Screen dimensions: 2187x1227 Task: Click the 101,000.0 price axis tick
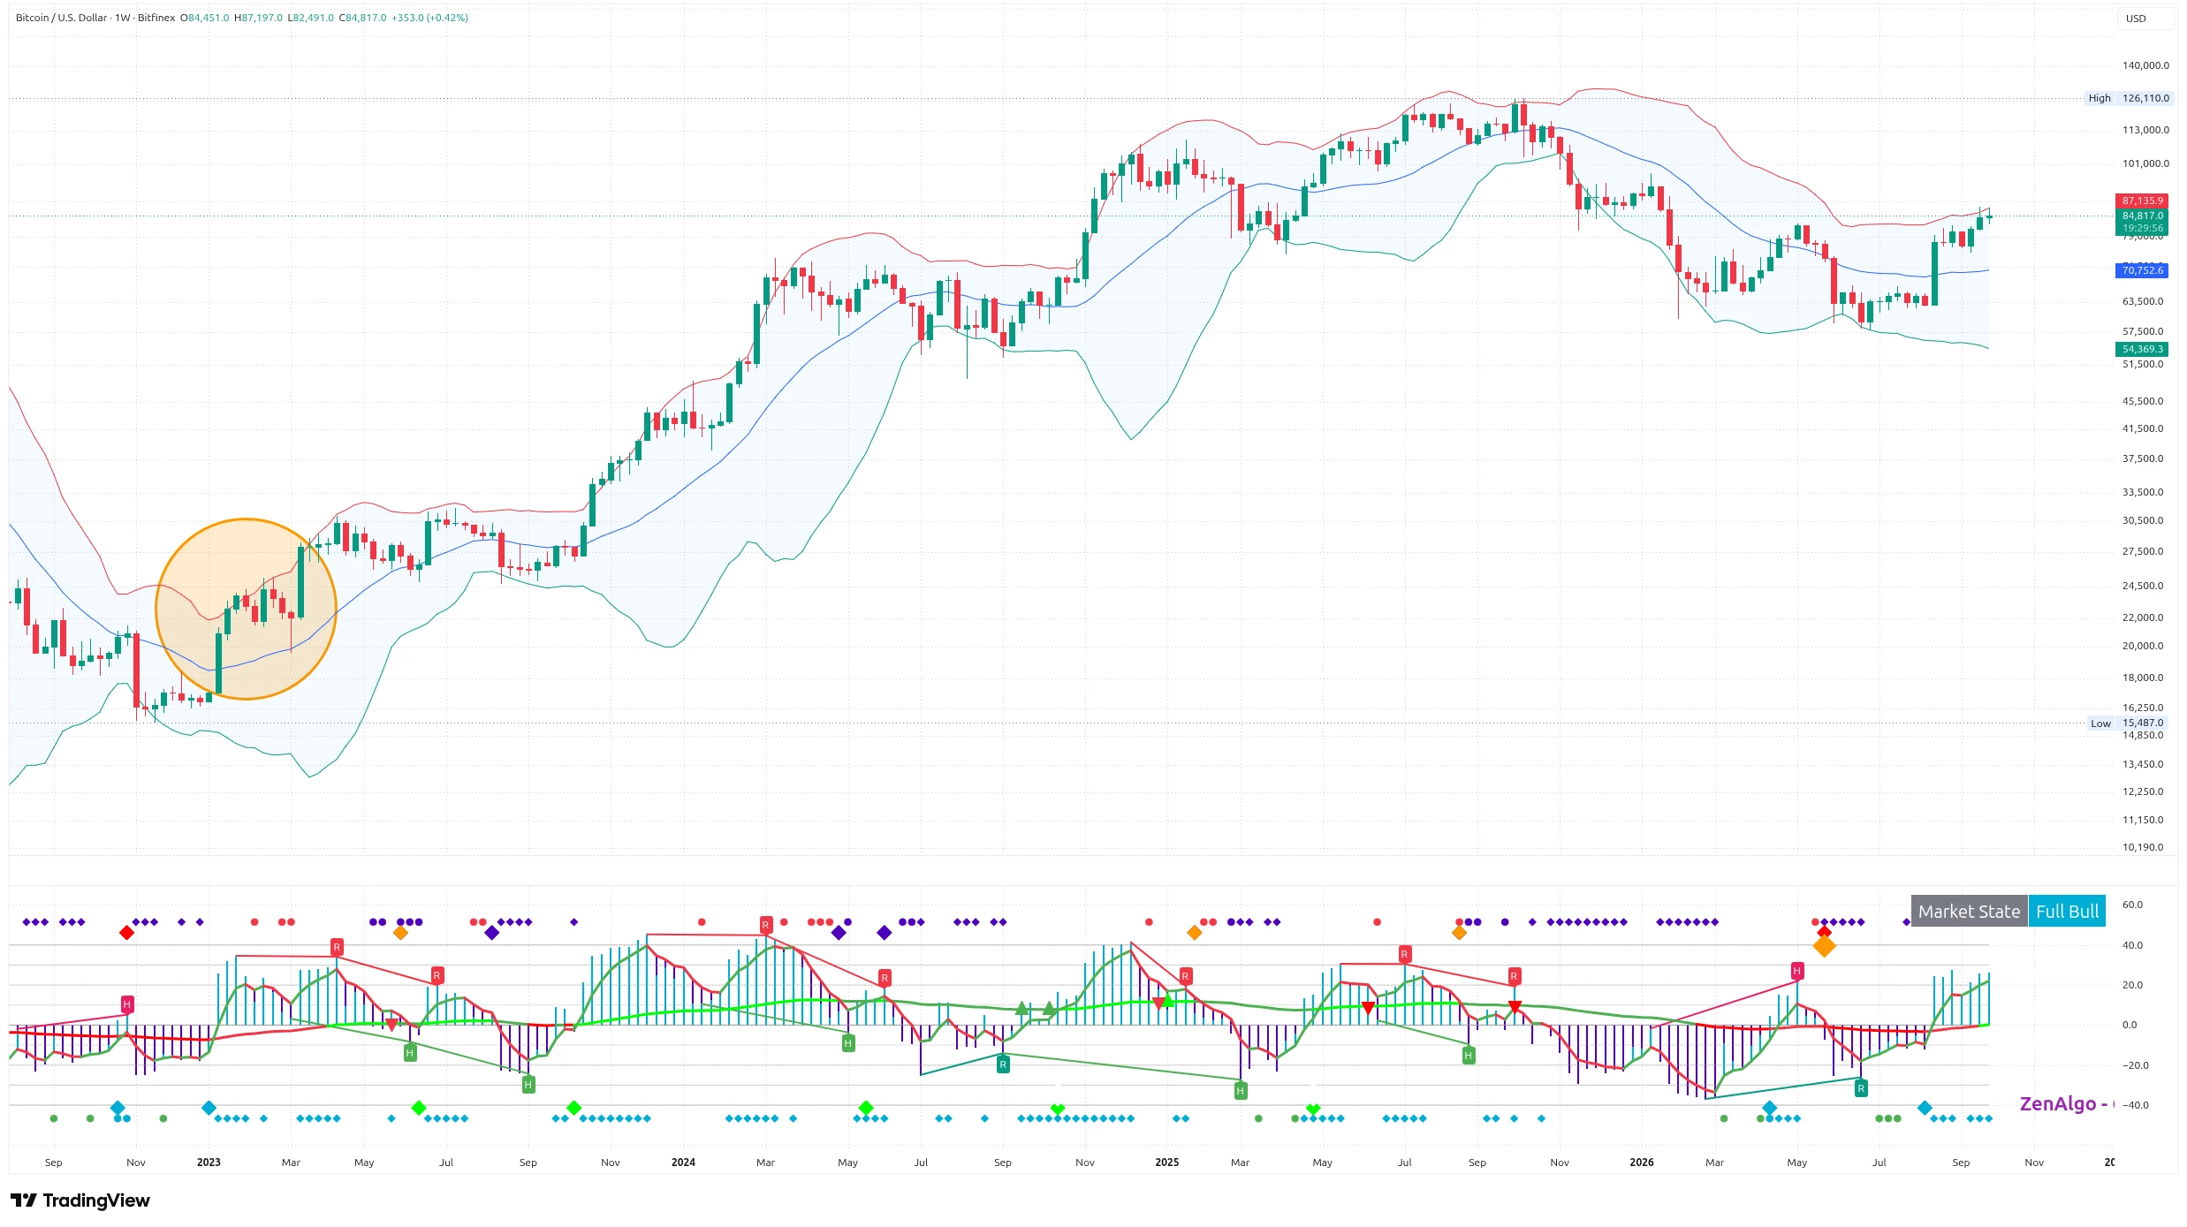[2145, 163]
